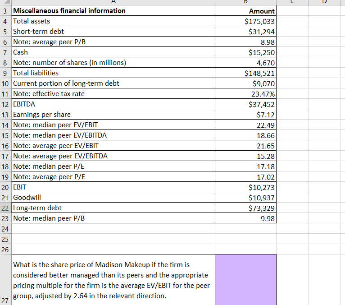This screenshot has width=345, height=305.
Task: Select the 21.65 average EV/EBIT value
Action: point(245,145)
